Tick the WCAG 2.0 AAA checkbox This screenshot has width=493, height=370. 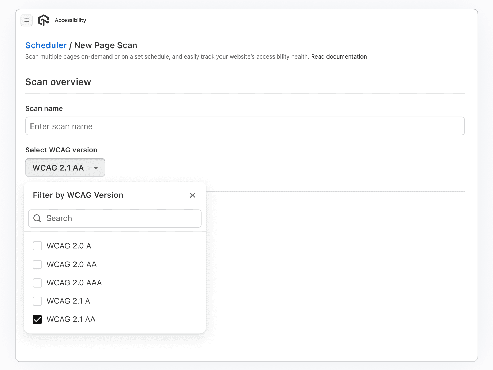37,283
